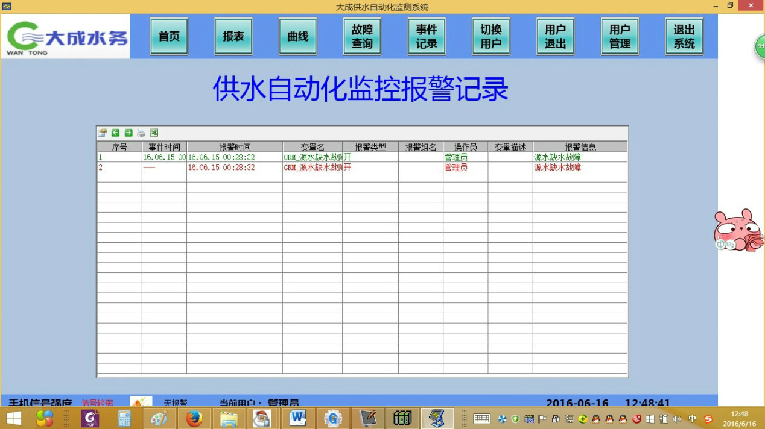Go to next page with green right arrow
Screen dimensions: 765x429
[x=128, y=133]
